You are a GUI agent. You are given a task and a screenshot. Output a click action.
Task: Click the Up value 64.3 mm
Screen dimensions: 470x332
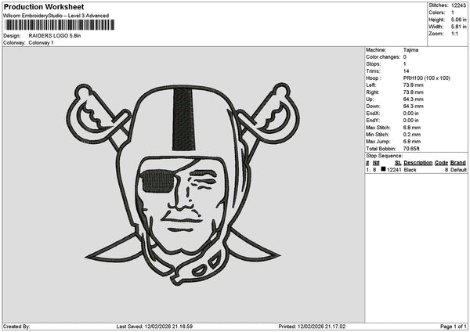(414, 99)
